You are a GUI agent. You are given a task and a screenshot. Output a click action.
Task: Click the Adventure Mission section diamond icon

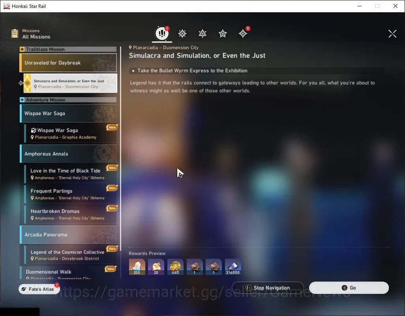click(x=22, y=100)
